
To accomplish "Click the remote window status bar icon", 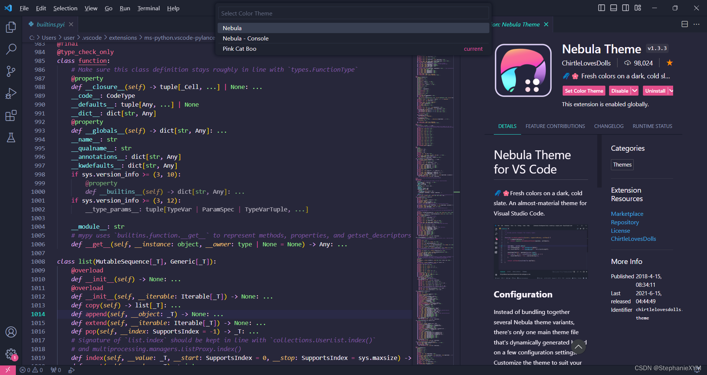I will click(x=8, y=370).
